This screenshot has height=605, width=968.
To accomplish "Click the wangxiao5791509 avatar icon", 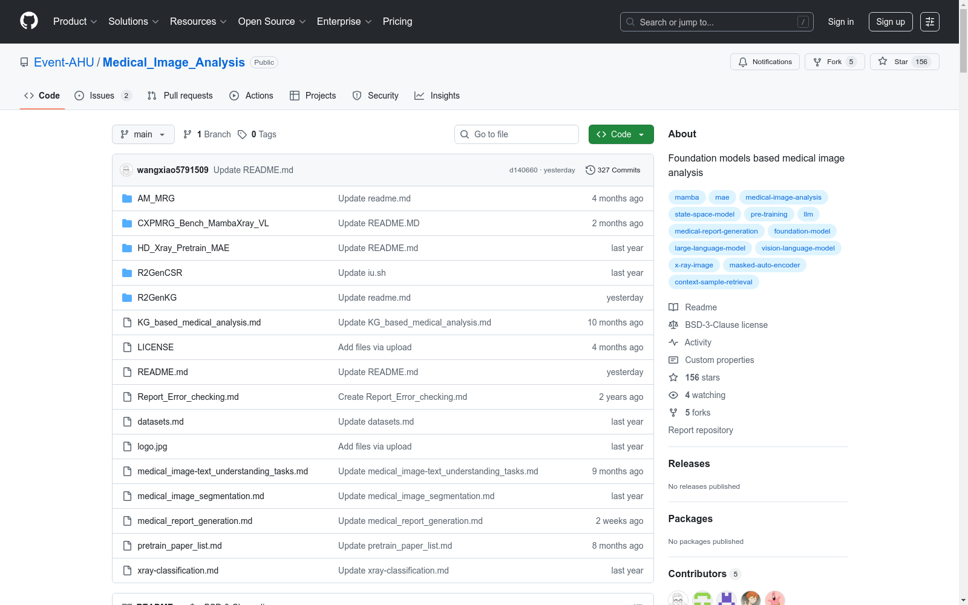I will 126,170.
